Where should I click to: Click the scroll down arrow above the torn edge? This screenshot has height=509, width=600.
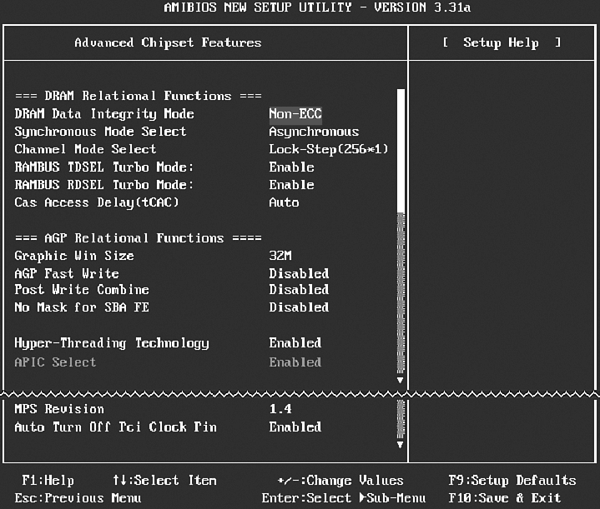[400, 379]
